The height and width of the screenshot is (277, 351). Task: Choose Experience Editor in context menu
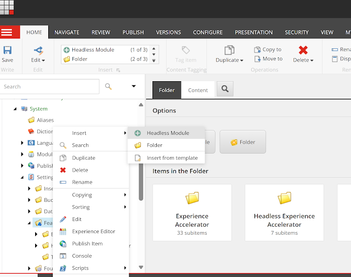click(x=91, y=231)
